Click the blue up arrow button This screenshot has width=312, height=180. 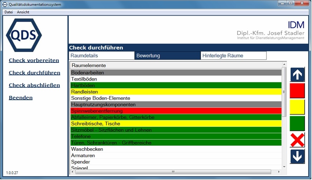(x=297, y=74)
